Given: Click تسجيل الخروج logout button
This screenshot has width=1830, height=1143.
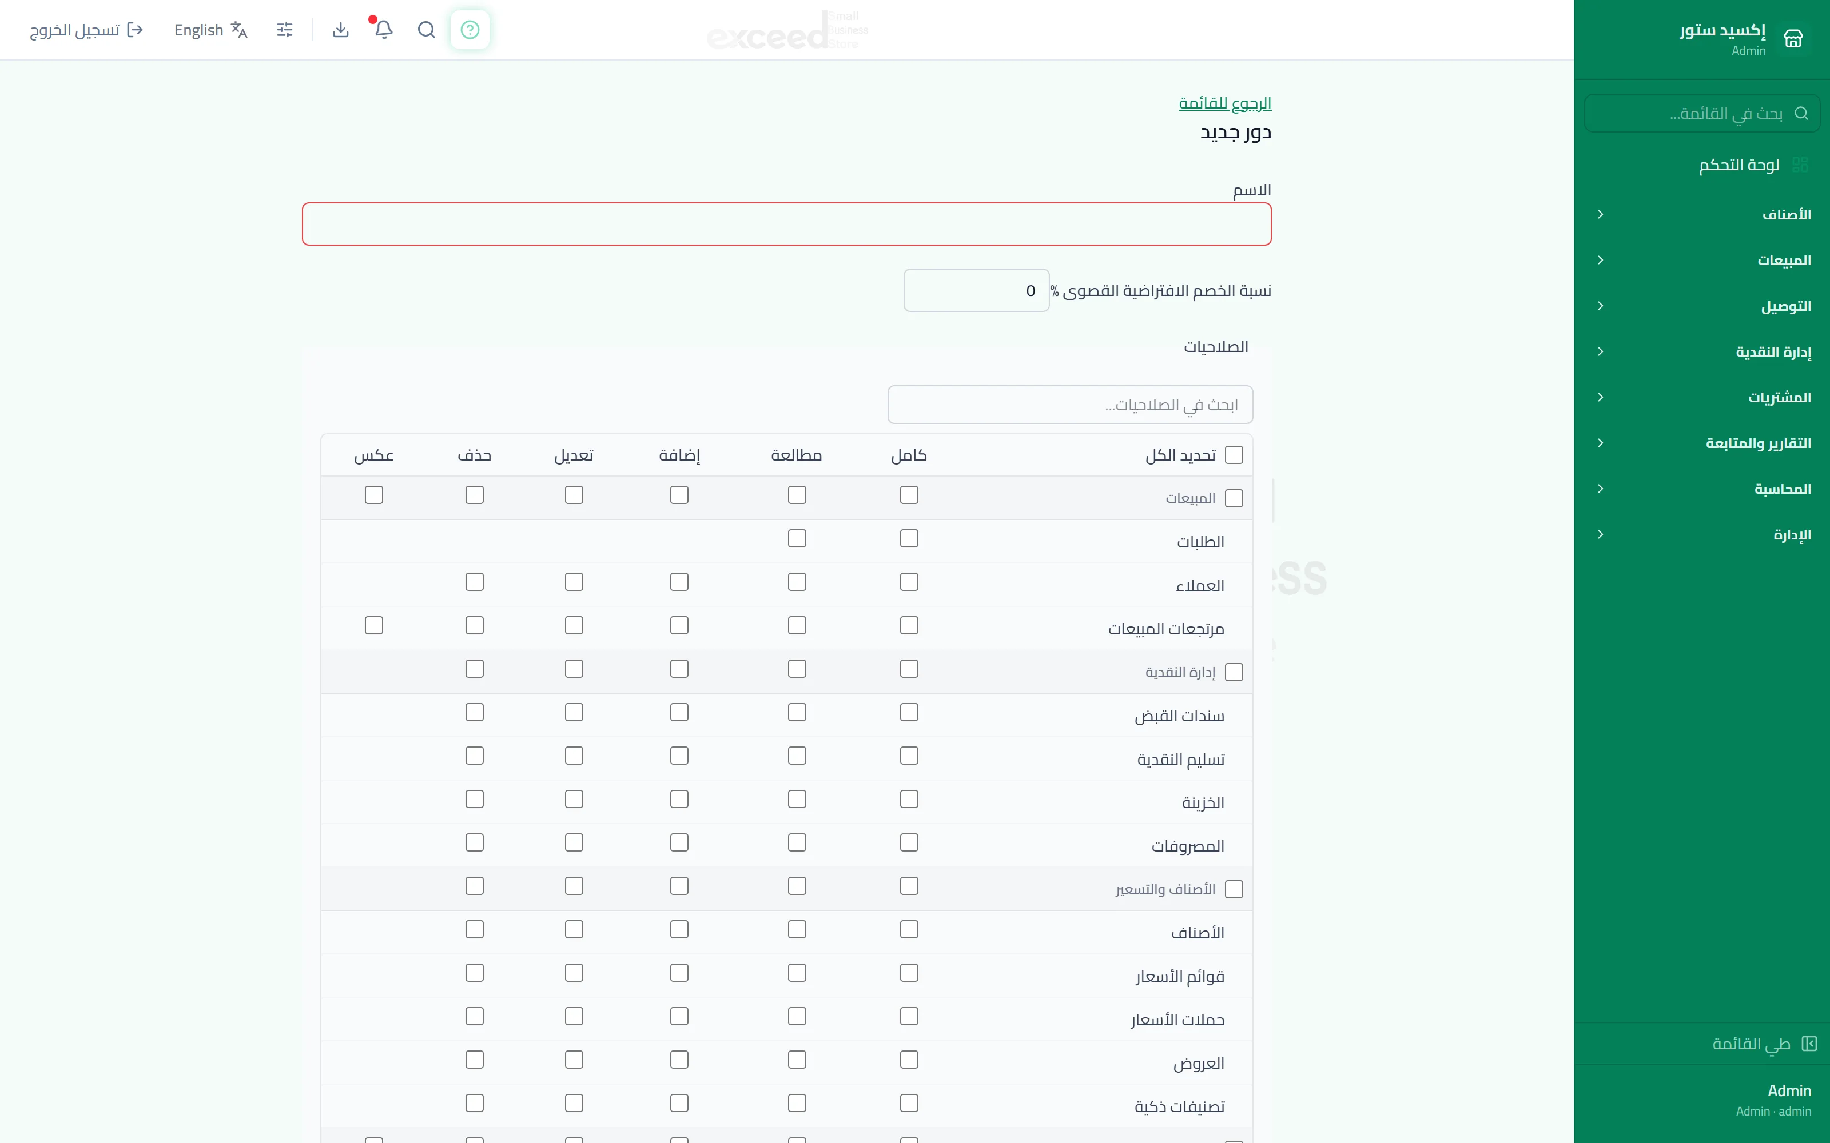Looking at the screenshot, I should pyautogui.click(x=86, y=30).
